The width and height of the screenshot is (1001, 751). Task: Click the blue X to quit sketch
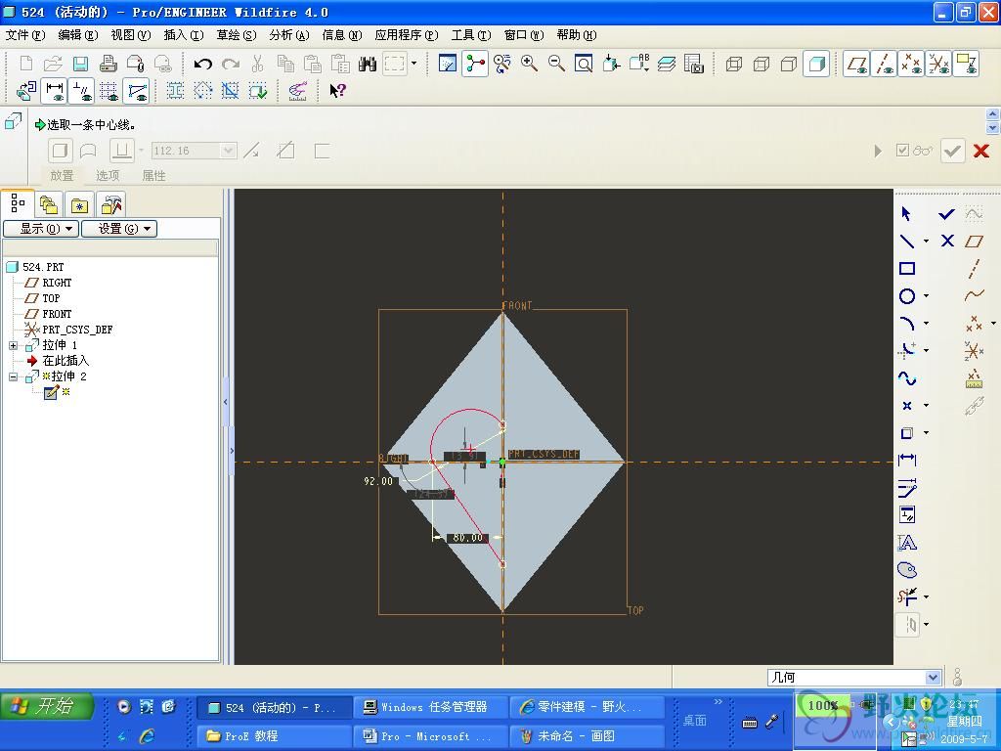[x=947, y=241]
